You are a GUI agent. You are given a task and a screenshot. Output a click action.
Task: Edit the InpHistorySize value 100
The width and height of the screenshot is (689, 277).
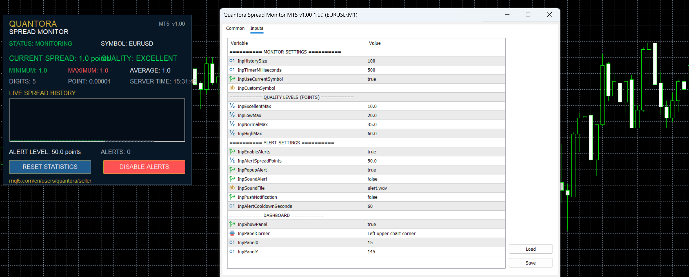(x=435, y=61)
